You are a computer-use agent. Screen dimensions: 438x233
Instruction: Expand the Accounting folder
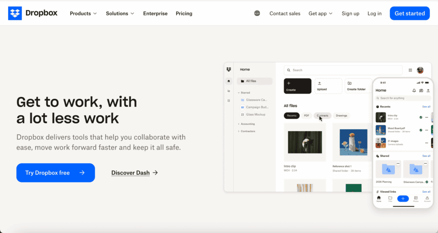click(x=239, y=124)
